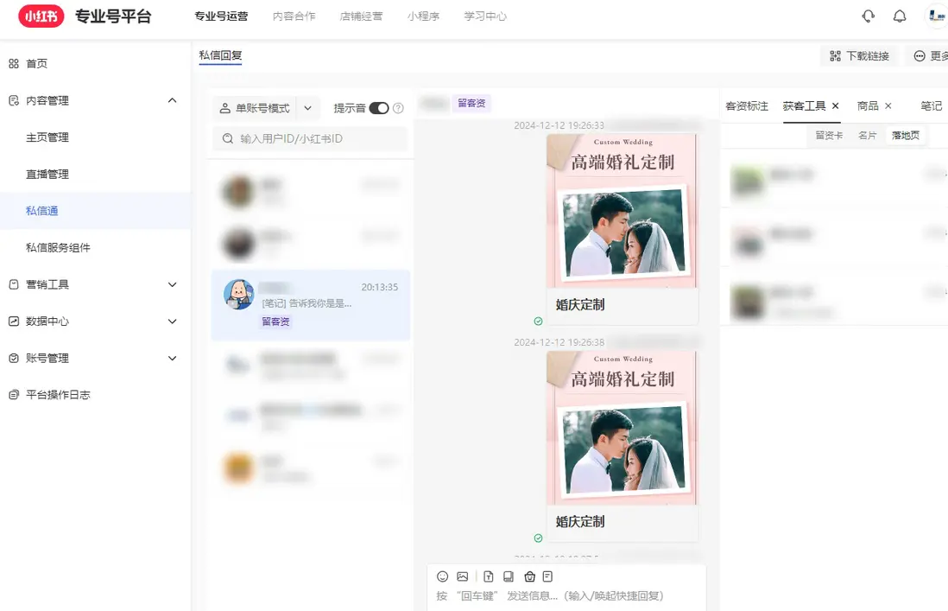Click the cartoon avatar in selected conversation
948x611 pixels.
239,295
